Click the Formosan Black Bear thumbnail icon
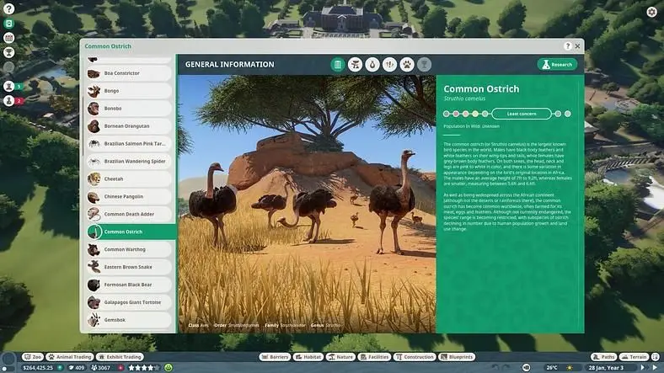The width and height of the screenshot is (664, 373). [x=94, y=285]
